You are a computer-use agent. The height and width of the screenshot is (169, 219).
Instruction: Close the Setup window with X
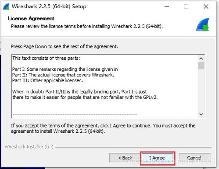[x=206, y=7]
